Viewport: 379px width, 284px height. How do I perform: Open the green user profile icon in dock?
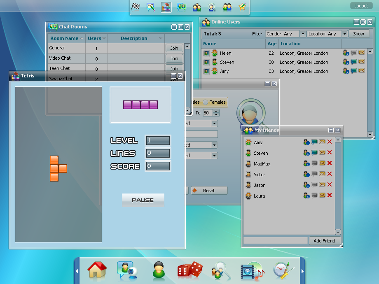(159, 270)
